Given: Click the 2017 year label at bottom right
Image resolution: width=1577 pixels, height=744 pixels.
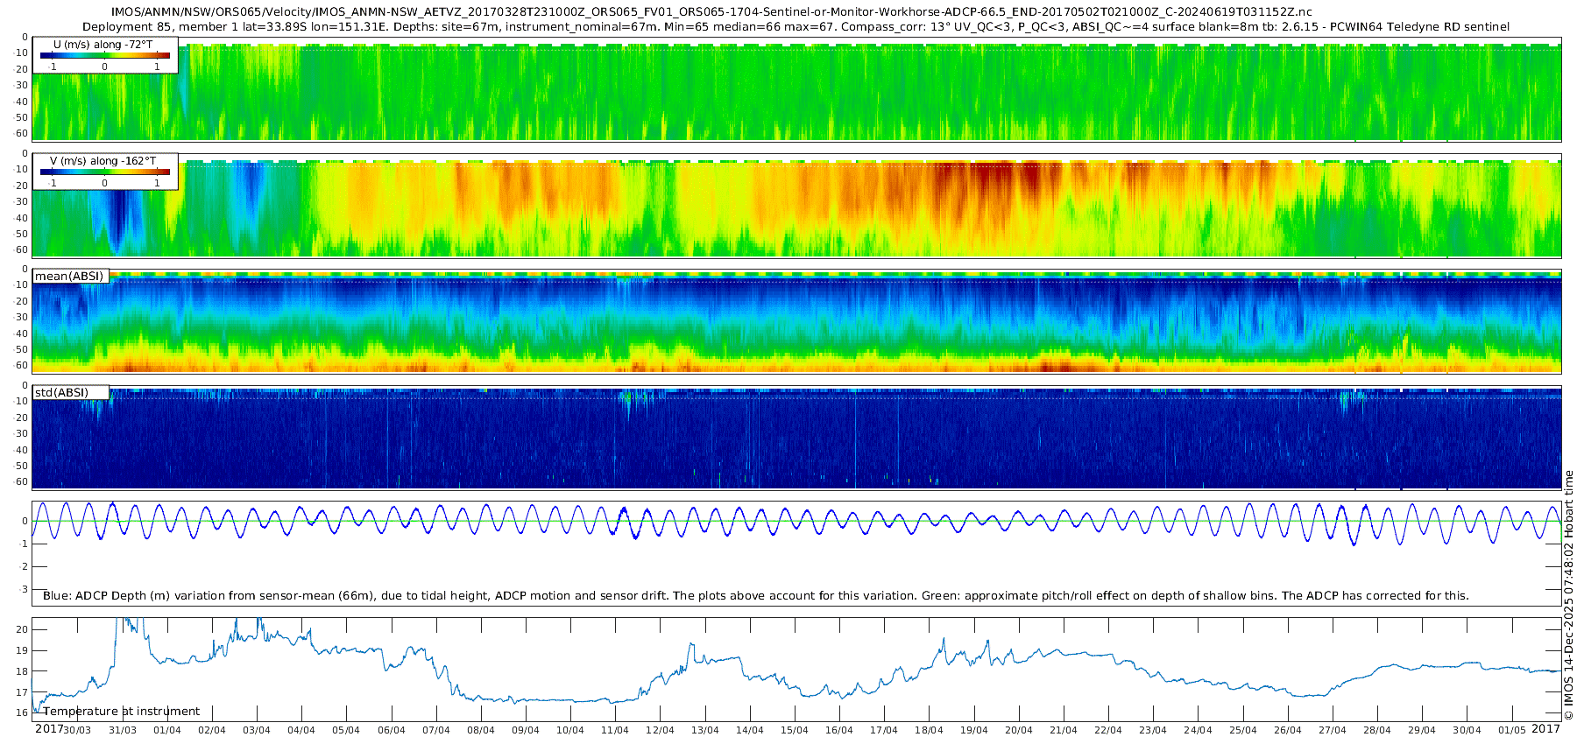Looking at the screenshot, I should pos(1546,729).
